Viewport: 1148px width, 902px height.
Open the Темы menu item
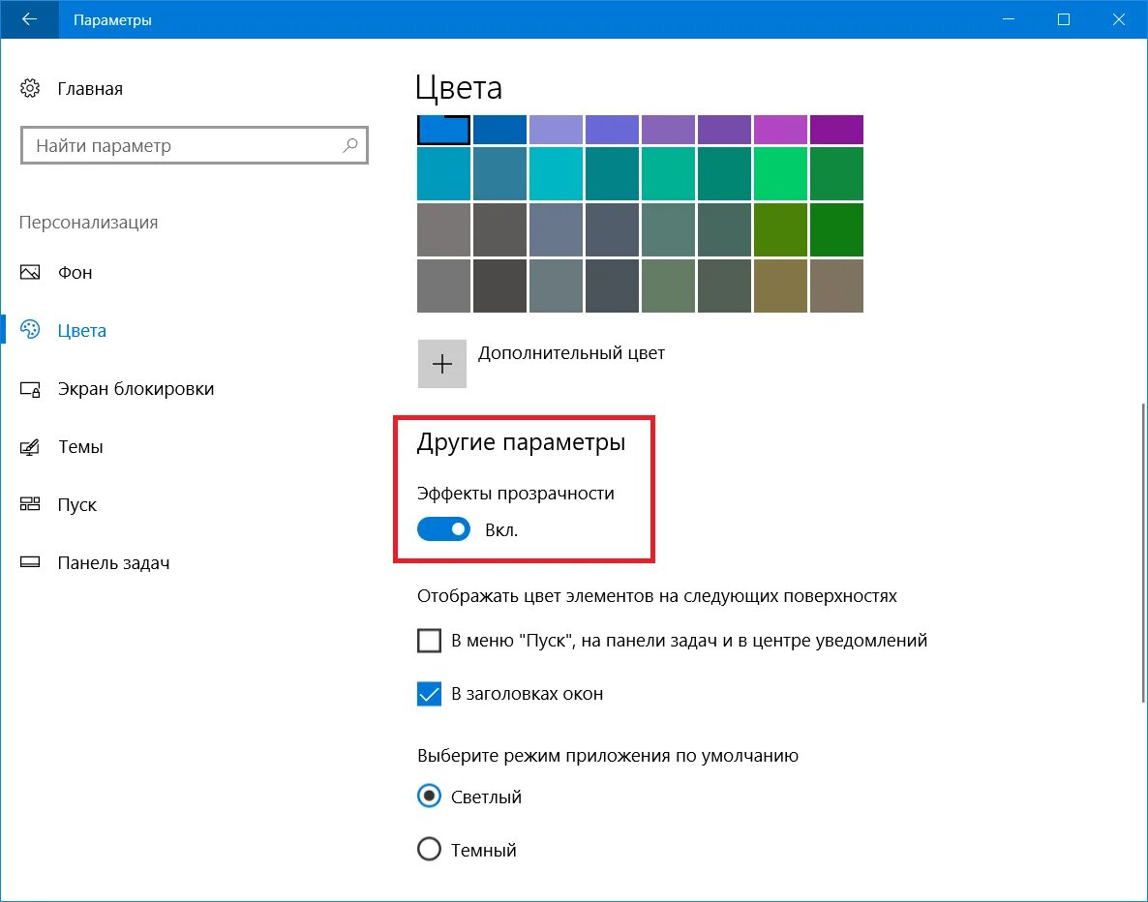pos(80,446)
